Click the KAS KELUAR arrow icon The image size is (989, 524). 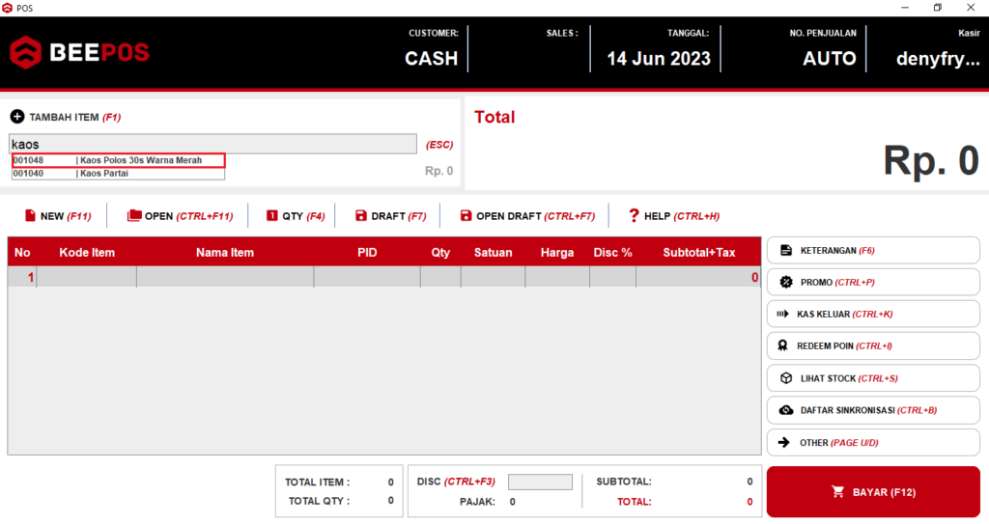(x=782, y=314)
